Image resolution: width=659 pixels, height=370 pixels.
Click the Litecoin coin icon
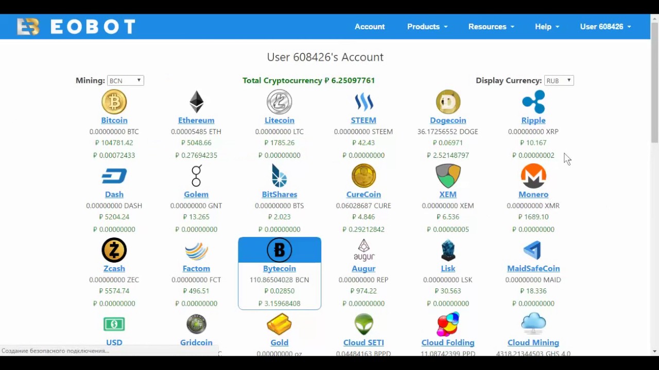coord(280,102)
